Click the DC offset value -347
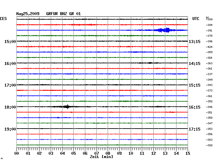Image resolution: width=214 pixels, height=162 pixels. click(209, 123)
